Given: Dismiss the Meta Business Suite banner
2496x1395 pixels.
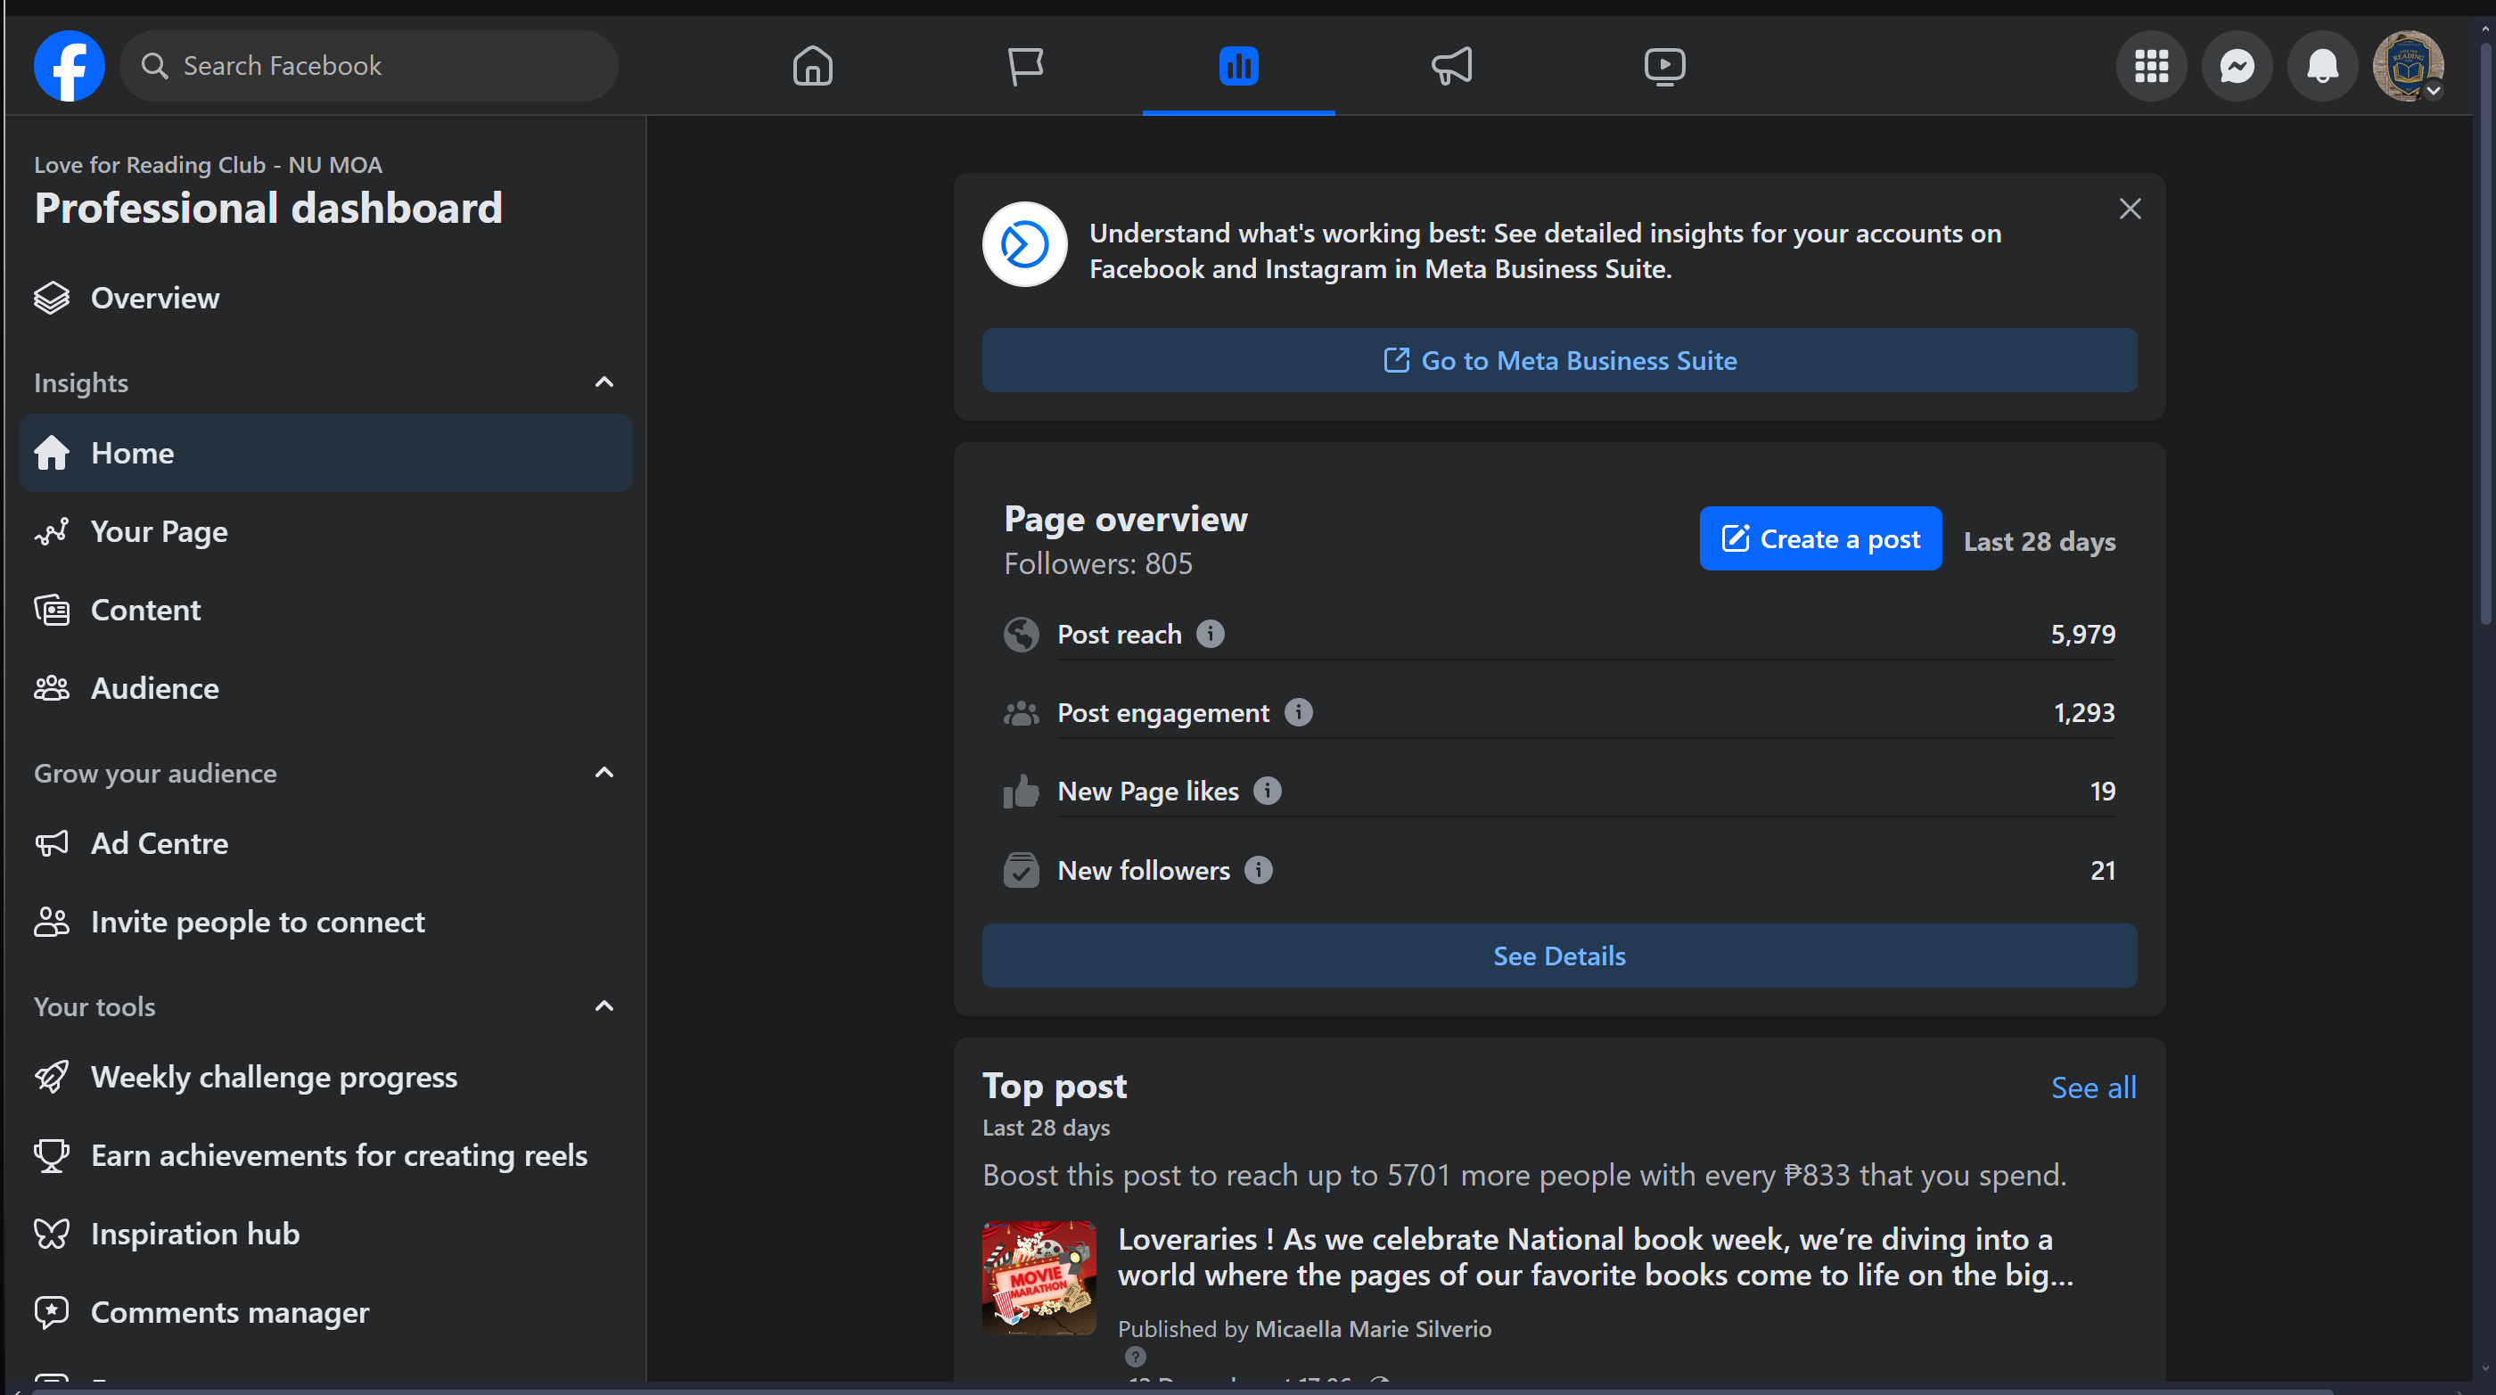Looking at the screenshot, I should (2129, 209).
